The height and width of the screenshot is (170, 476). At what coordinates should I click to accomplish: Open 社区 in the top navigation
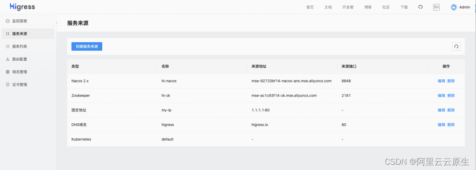point(386,7)
